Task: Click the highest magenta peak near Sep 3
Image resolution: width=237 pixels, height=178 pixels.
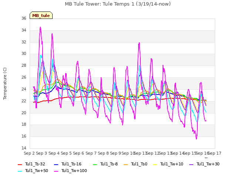Action: tap(40, 27)
